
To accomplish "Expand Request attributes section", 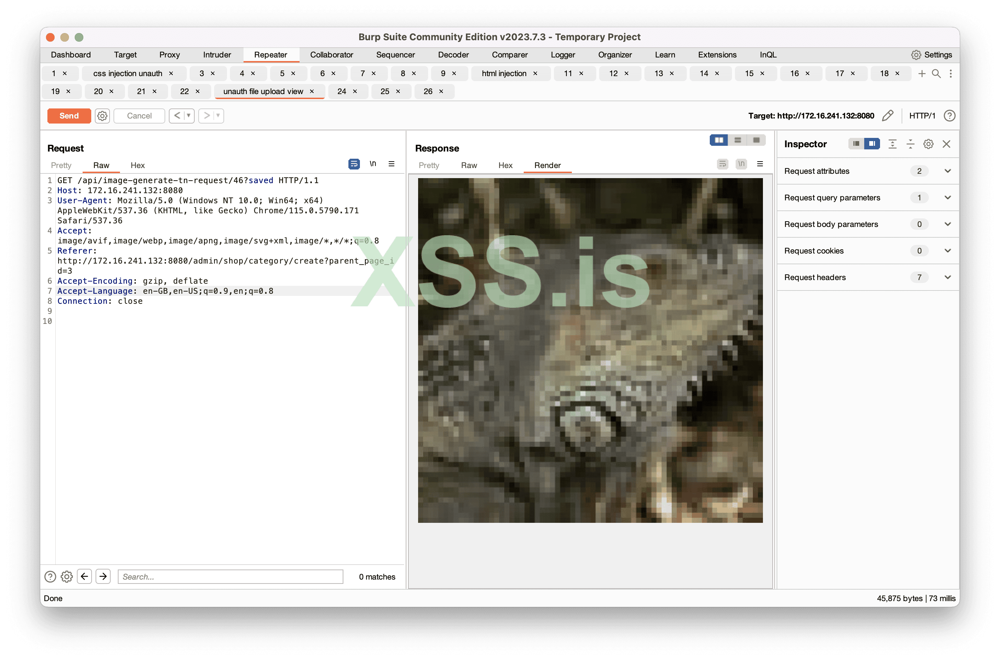I will pos(947,171).
